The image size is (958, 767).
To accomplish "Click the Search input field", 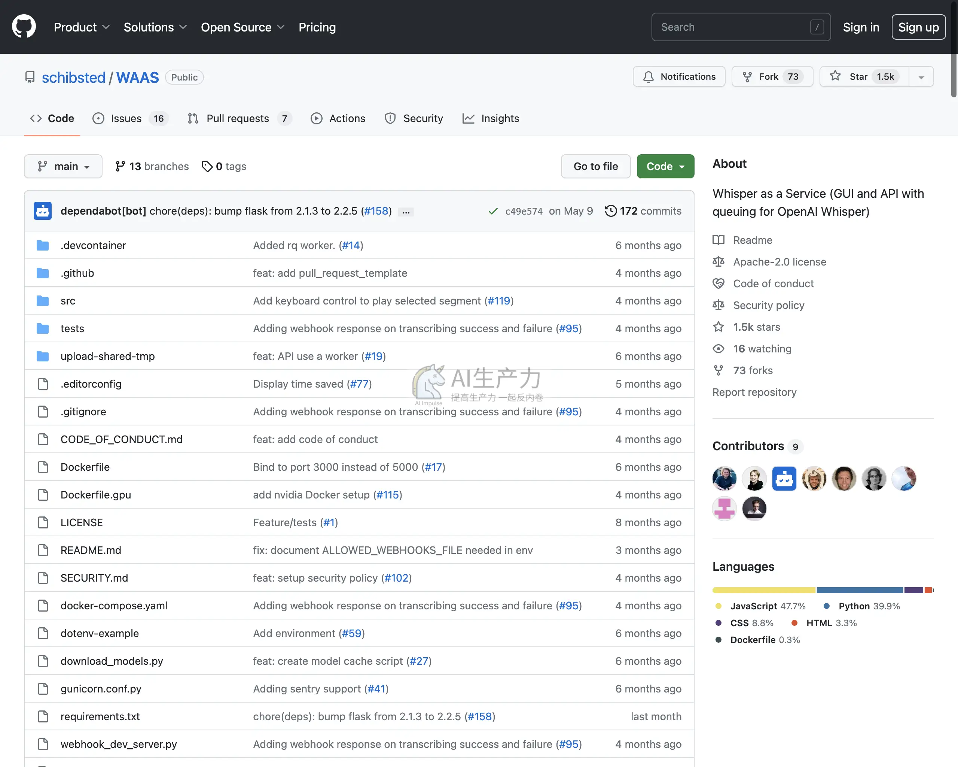I will (741, 27).
